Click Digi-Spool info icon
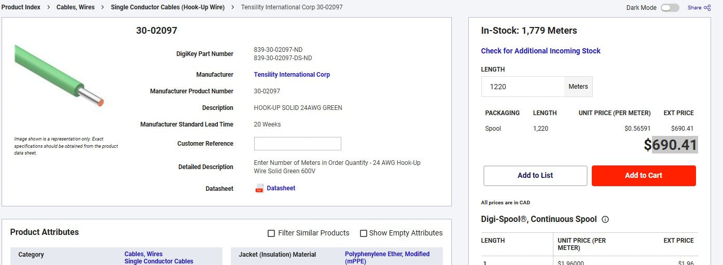The image size is (723, 265). pos(605,219)
